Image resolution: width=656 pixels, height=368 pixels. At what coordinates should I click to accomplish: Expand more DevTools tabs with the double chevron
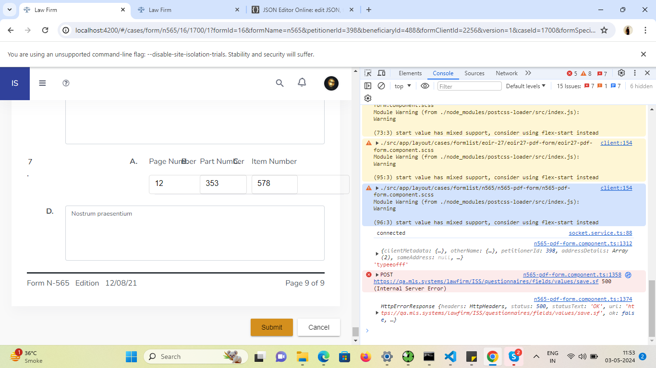point(528,73)
